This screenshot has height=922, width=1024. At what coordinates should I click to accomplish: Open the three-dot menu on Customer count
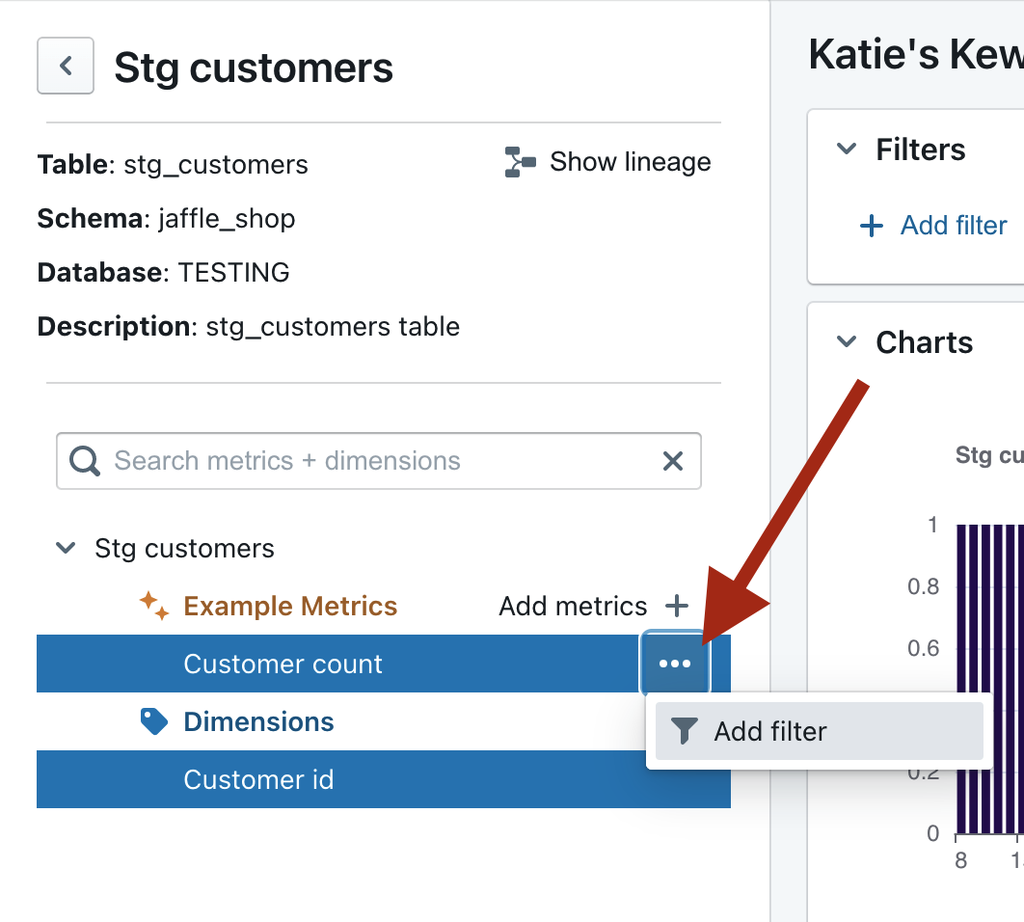tap(675, 664)
